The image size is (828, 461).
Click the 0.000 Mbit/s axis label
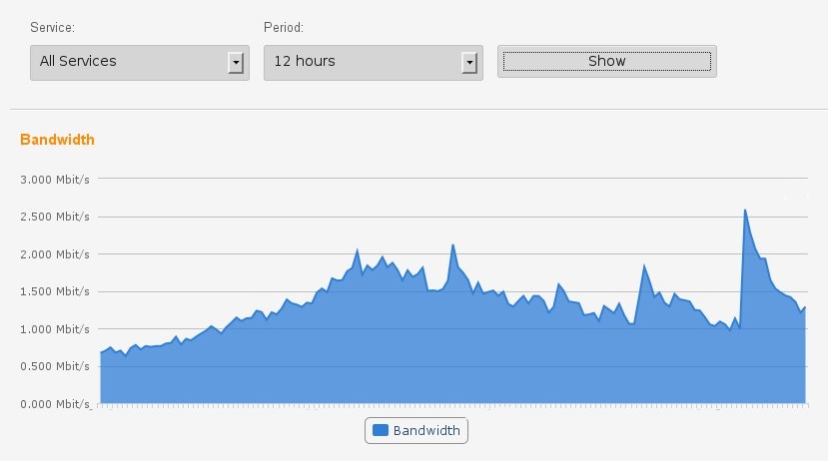[55, 404]
